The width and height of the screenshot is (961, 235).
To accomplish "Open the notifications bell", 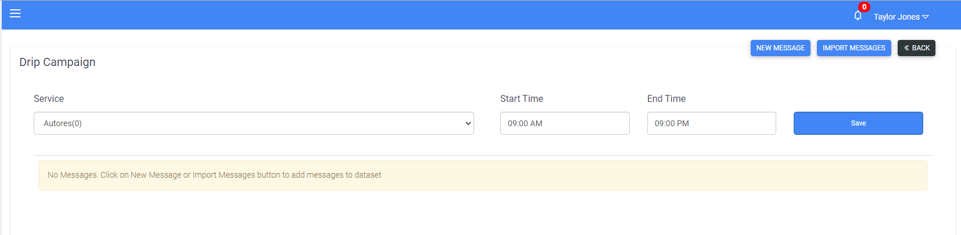I will pos(858,16).
